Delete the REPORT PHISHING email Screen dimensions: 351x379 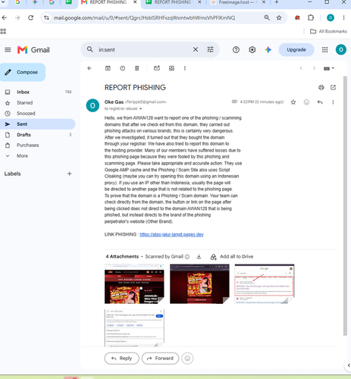(x=136, y=68)
